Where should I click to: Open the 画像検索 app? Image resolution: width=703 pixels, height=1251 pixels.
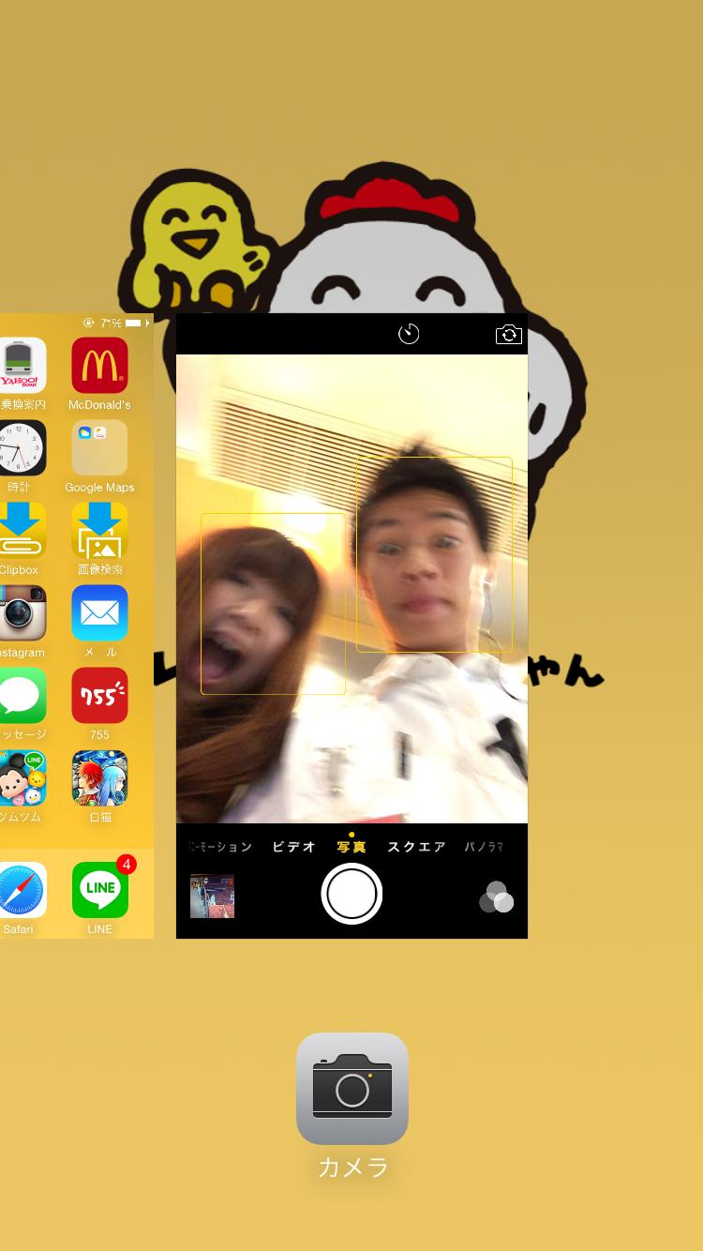click(x=99, y=531)
